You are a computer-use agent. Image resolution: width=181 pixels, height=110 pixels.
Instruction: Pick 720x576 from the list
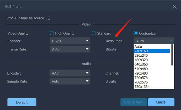pyautogui.click(x=152, y=78)
